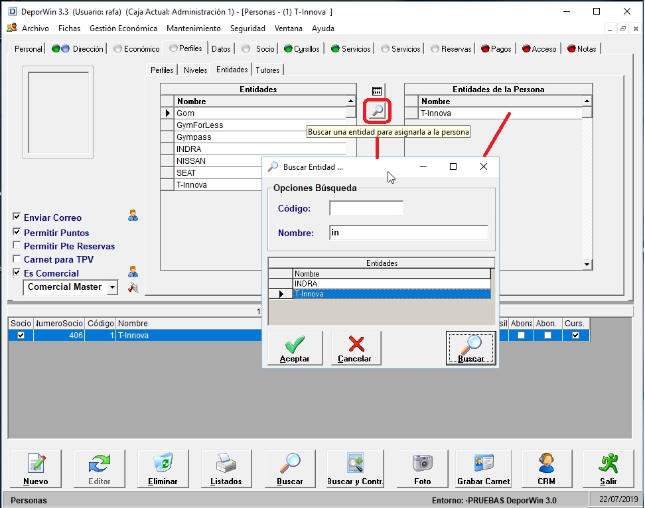Click the app icon left of Archivo menu

[x=12, y=28]
